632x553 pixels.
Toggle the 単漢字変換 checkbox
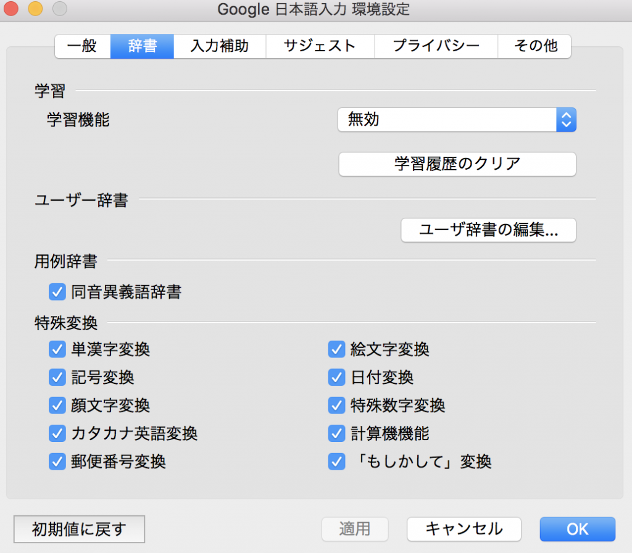[57, 350]
